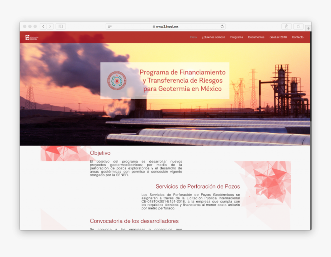Visit the GeoLac 2018 page

(x=278, y=37)
